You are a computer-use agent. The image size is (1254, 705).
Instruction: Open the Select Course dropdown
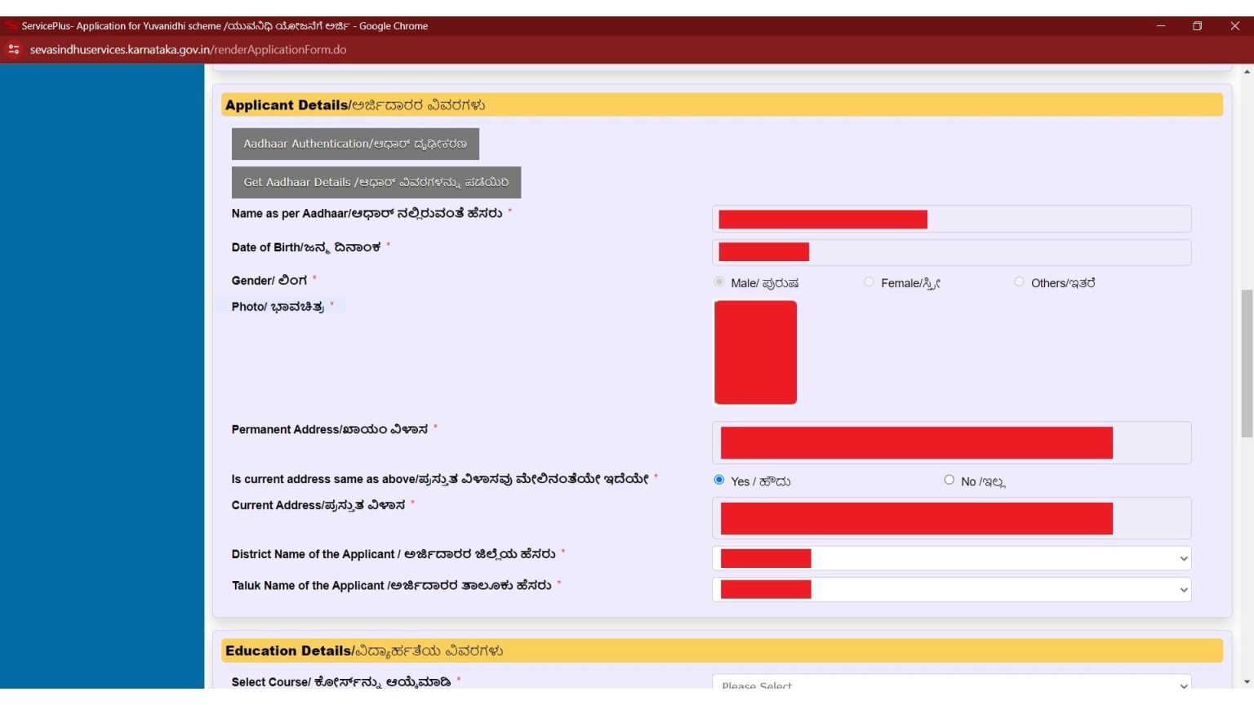pyautogui.click(x=952, y=682)
